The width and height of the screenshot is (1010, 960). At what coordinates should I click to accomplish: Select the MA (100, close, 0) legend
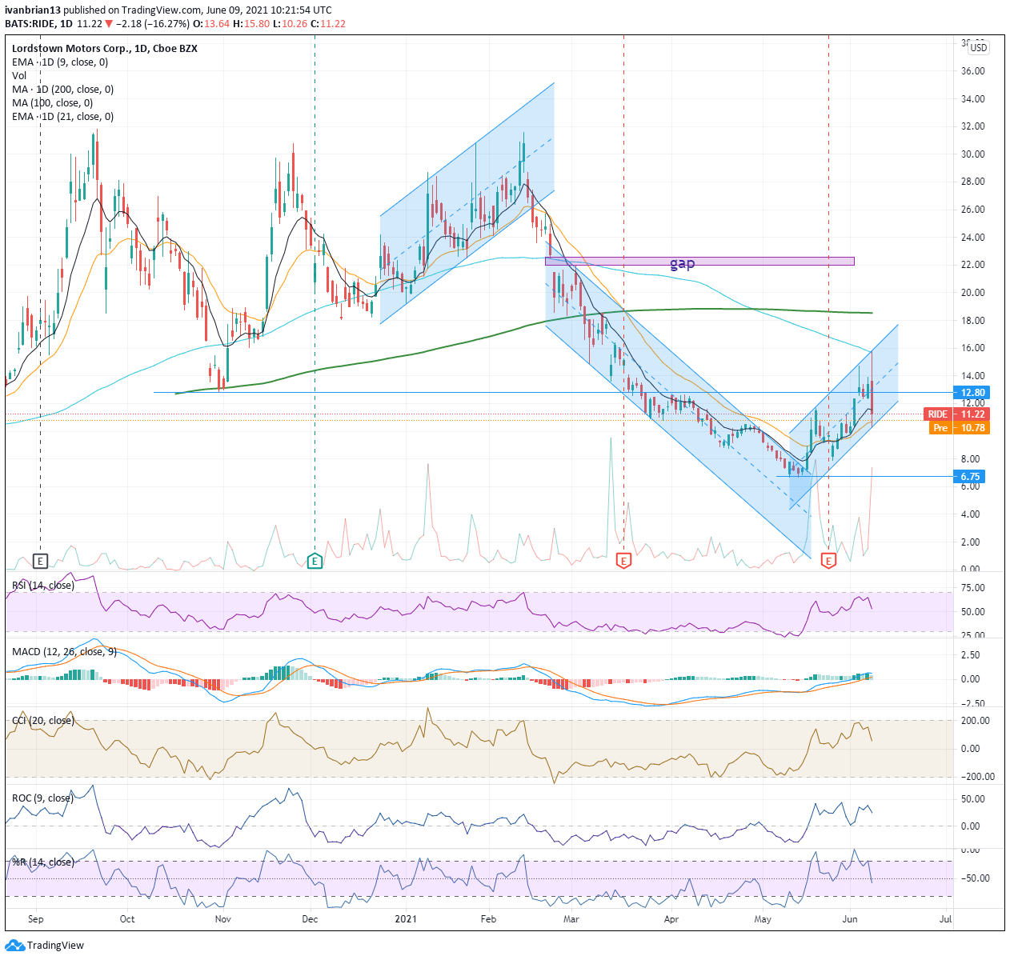52,102
